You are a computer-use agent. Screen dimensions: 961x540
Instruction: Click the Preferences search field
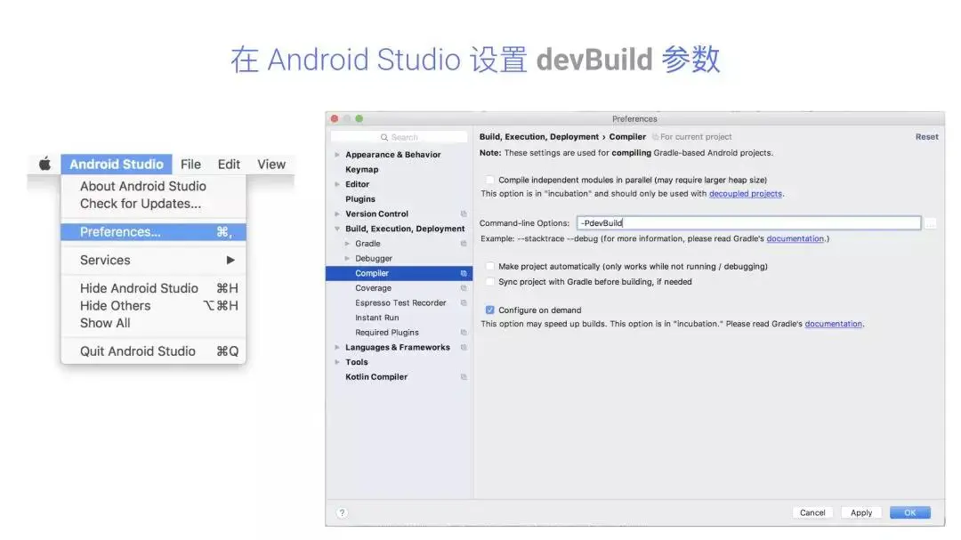click(x=399, y=137)
